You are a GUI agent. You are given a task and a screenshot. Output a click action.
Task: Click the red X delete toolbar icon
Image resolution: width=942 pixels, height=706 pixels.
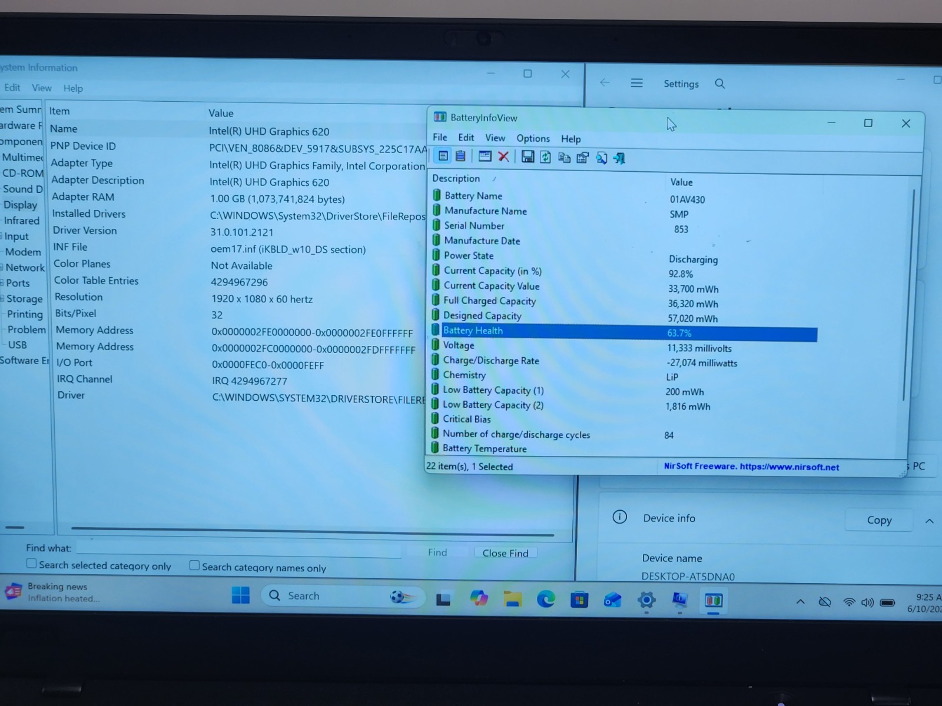click(x=503, y=156)
